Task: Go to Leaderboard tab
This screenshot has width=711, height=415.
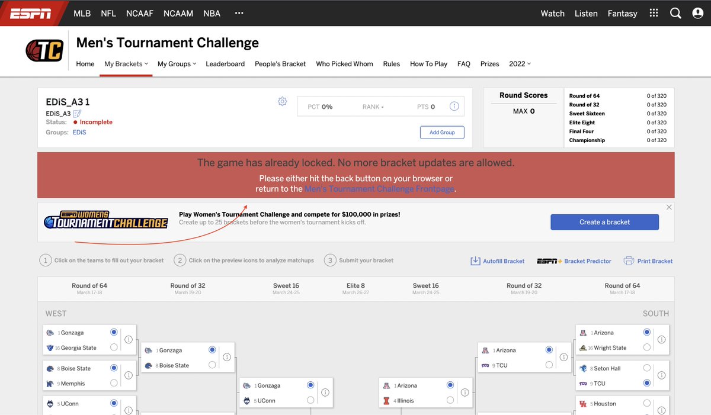Action: click(225, 64)
